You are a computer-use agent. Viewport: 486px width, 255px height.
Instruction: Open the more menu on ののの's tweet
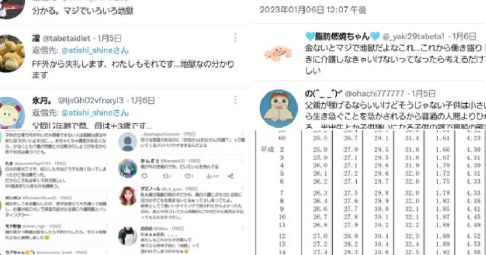(x=242, y=229)
